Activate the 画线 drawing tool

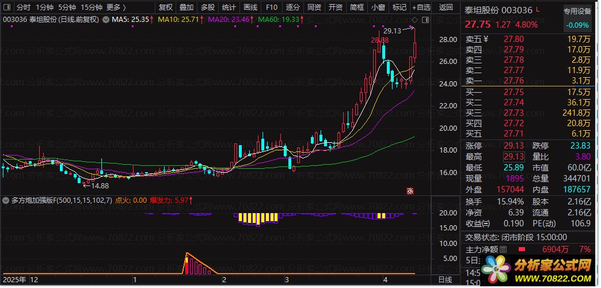(250, 7)
